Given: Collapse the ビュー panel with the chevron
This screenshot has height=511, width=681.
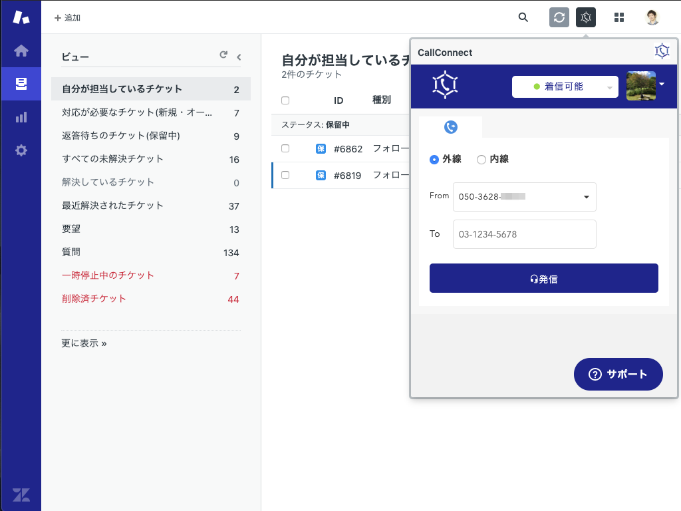Looking at the screenshot, I should pyautogui.click(x=239, y=57).
